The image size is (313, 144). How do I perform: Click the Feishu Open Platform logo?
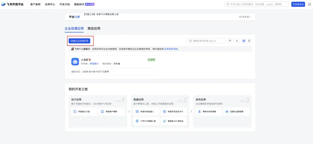(12, 4)
